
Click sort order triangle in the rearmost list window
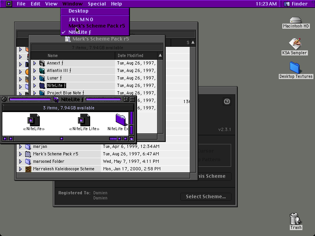[193, 42]
